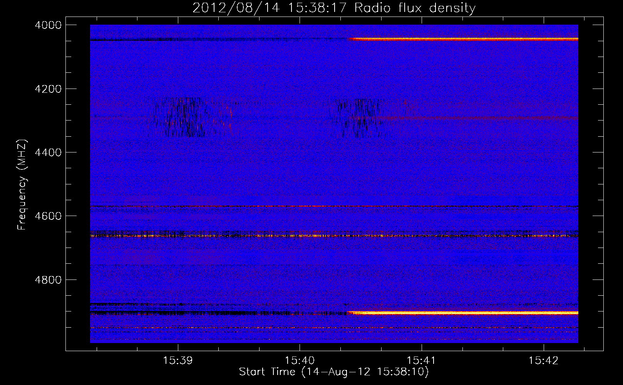Select the 4600 frequency axis label

48,216
